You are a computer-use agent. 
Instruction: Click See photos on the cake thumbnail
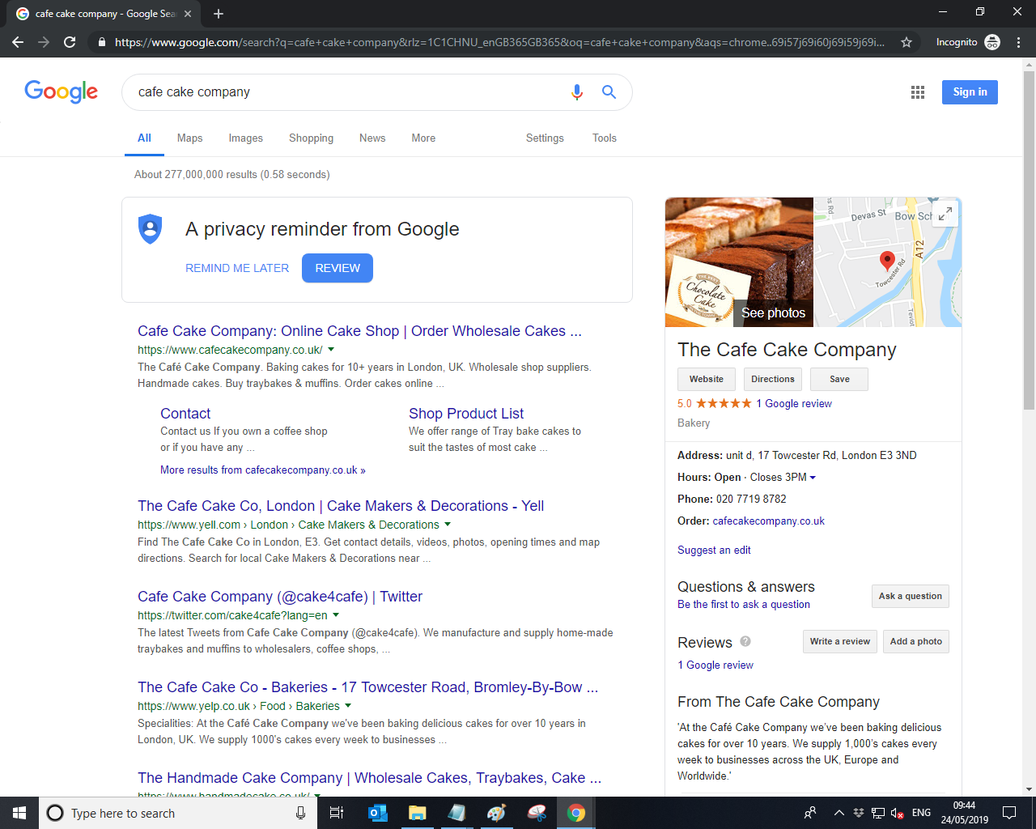tap(773, 313)
